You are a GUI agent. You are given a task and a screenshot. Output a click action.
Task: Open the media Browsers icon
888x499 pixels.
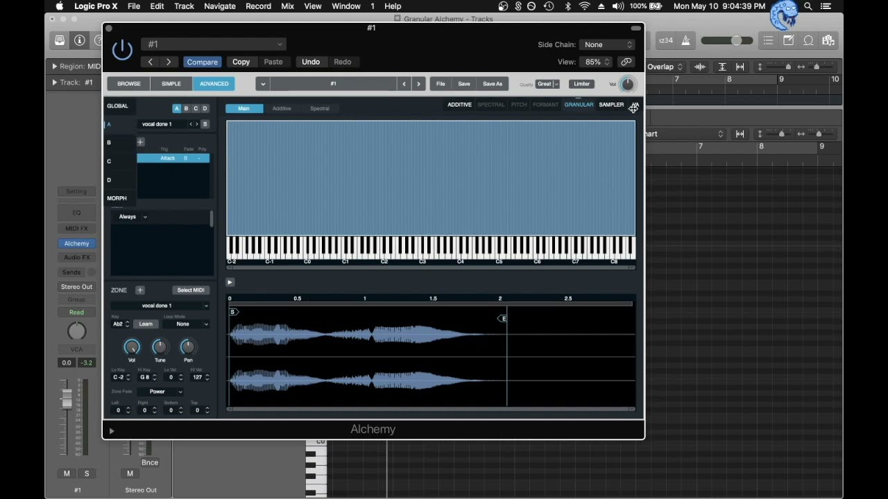tap(828, 41)
